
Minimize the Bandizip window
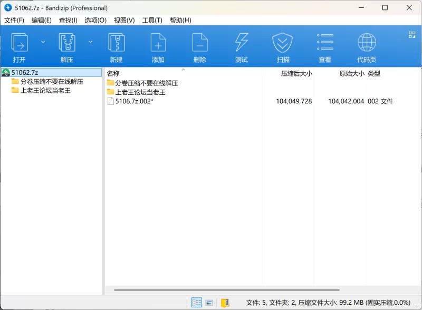[x=361, y=7]
